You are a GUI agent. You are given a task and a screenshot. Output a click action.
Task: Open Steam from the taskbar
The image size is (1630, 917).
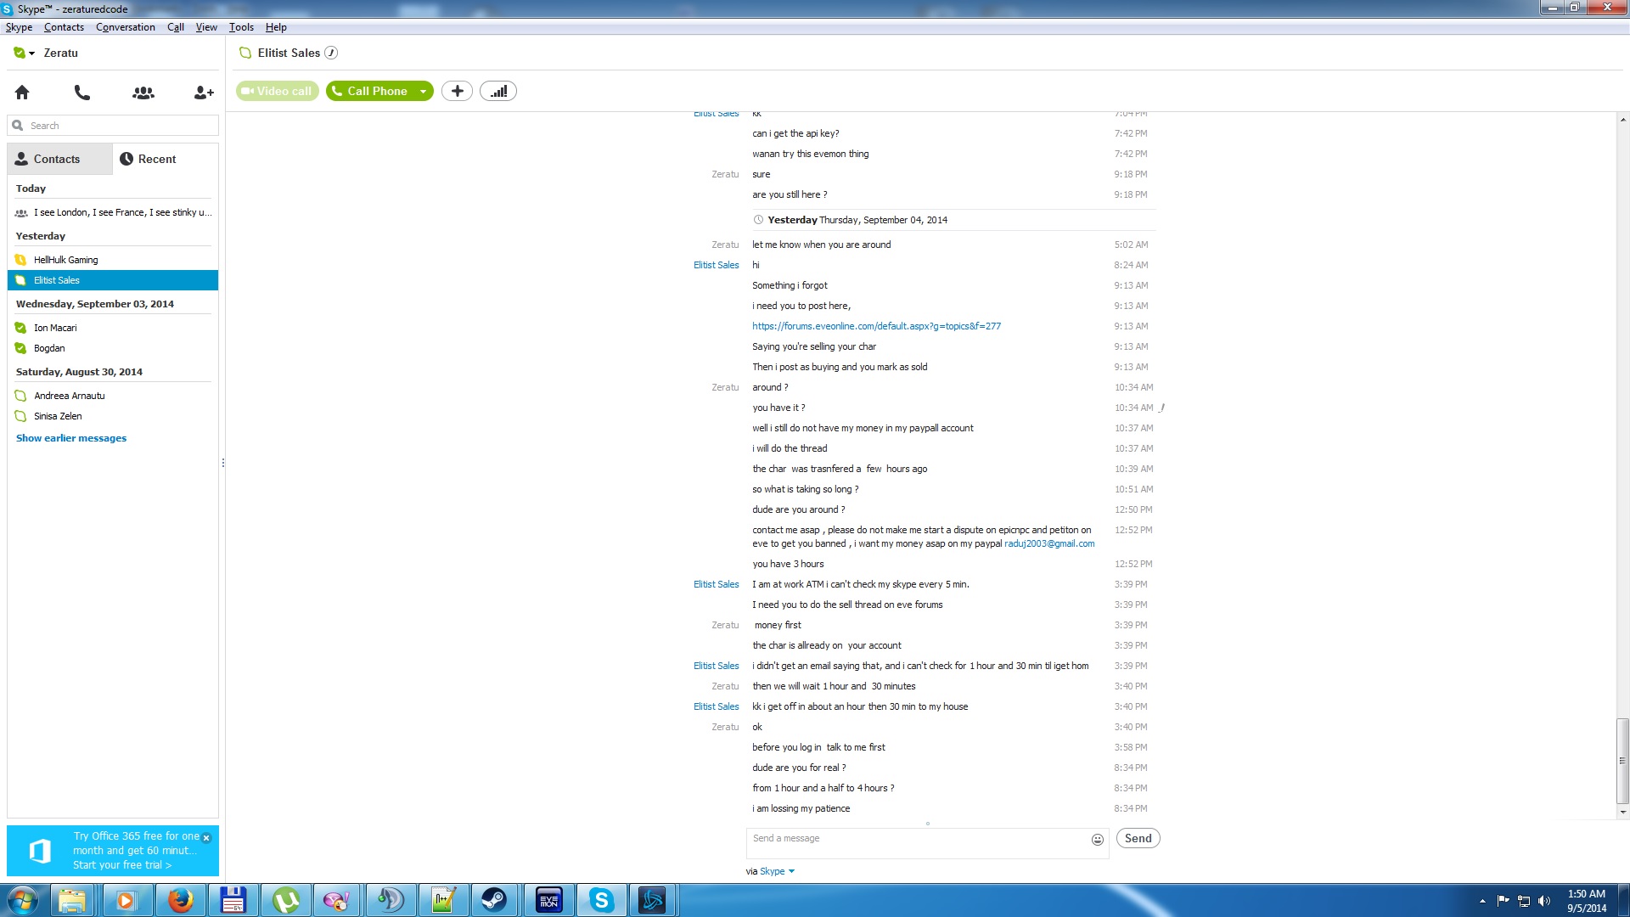(494, 900)
